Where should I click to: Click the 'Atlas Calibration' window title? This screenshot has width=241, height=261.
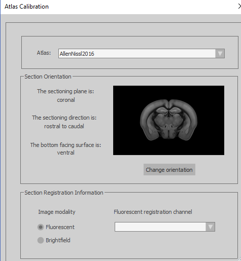26,7
